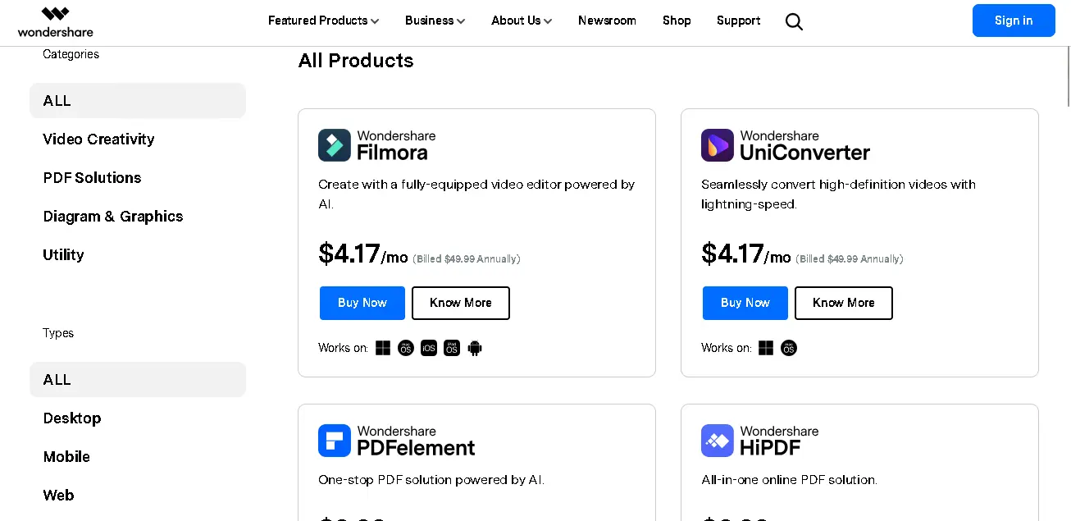Filter by Utility category
Screen dimensions: 1071x521
(63, 255)
